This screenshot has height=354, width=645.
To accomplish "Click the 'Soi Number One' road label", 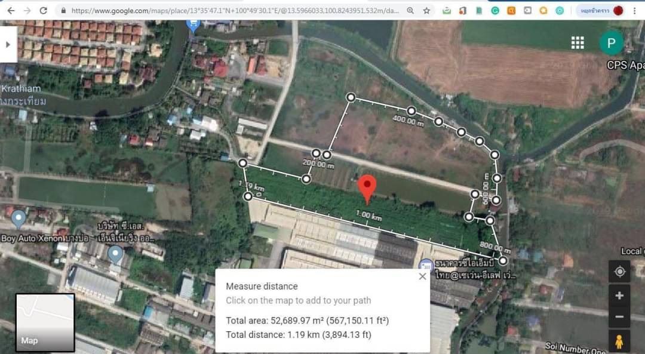I will (576, 347).
